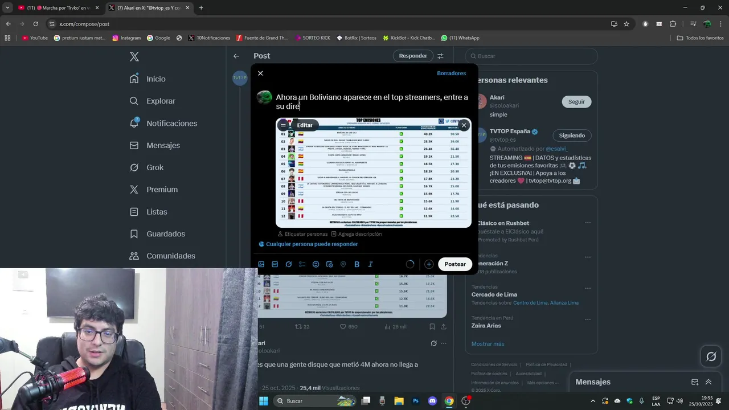Open Mensajes in X sidebar
Image resolution: width=729 pixels, height=410 pixels.
(x=155, y=145)
